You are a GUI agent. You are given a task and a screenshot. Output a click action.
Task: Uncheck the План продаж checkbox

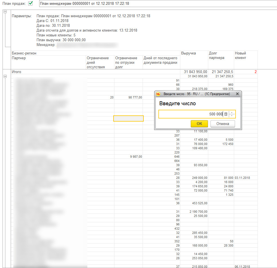click(31, 3)
